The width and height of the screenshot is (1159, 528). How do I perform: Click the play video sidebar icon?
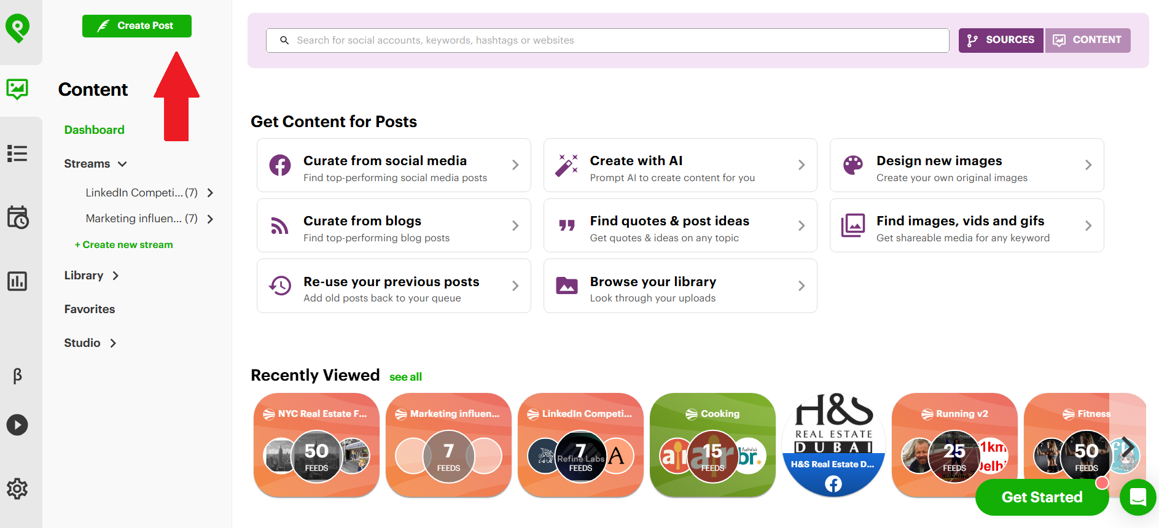pyautogui.click(x=17, y=425)
